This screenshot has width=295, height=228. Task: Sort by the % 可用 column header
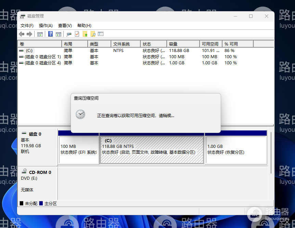tap(238, 44)
